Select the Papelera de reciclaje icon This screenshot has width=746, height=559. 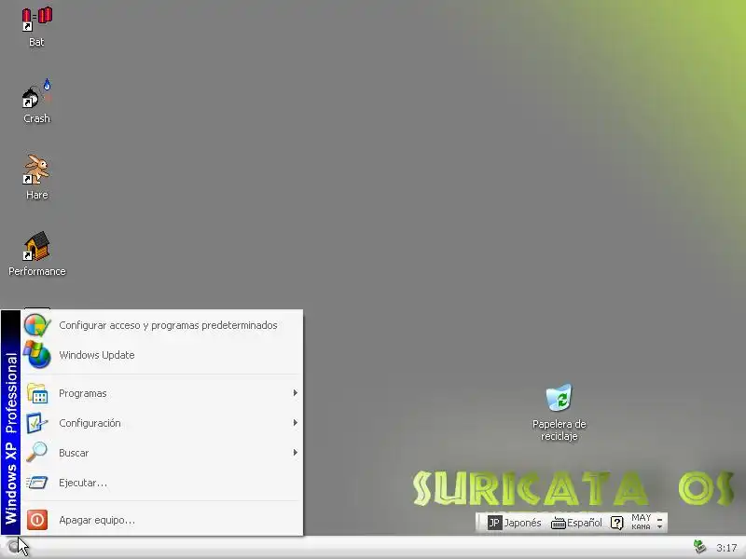coord(559,398)
